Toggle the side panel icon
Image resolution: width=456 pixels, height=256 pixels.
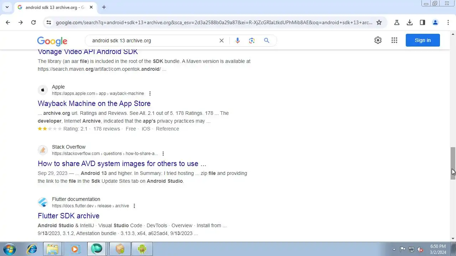pos(423,22)
